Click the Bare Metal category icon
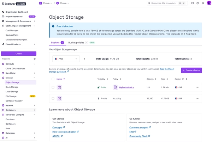This screenshot has width=212, height=142. tap(3, 73)
